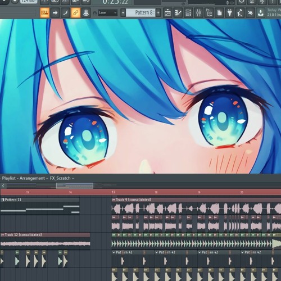The width and height of the screenshot is (281, 281).
Task: Click the back chevron under Playlist title
Action: point(3,185)
